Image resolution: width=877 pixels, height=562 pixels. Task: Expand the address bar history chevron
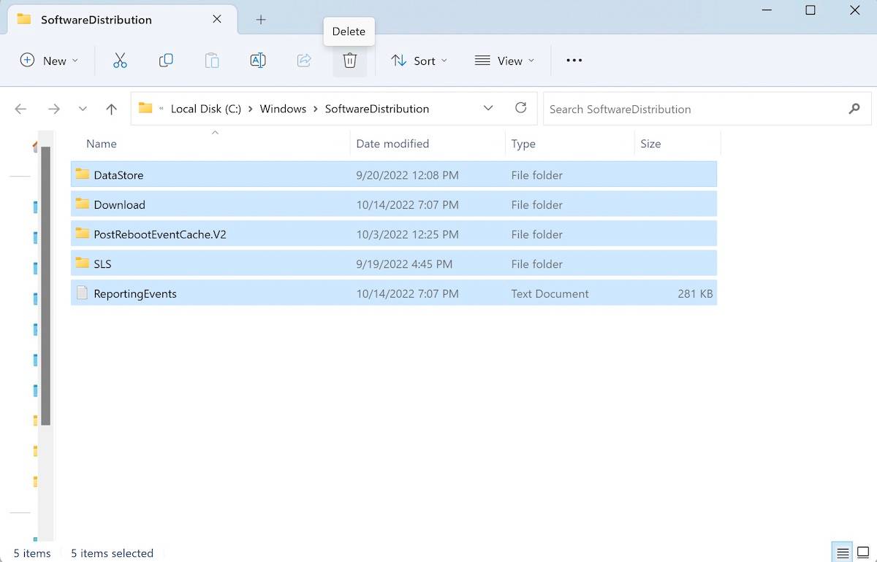[488, 108]
